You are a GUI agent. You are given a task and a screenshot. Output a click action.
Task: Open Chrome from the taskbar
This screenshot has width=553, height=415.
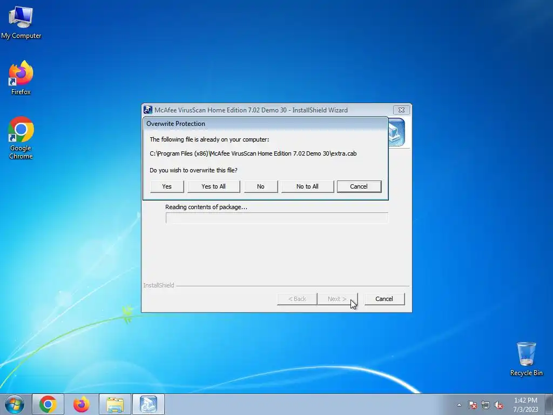(48, 404)
